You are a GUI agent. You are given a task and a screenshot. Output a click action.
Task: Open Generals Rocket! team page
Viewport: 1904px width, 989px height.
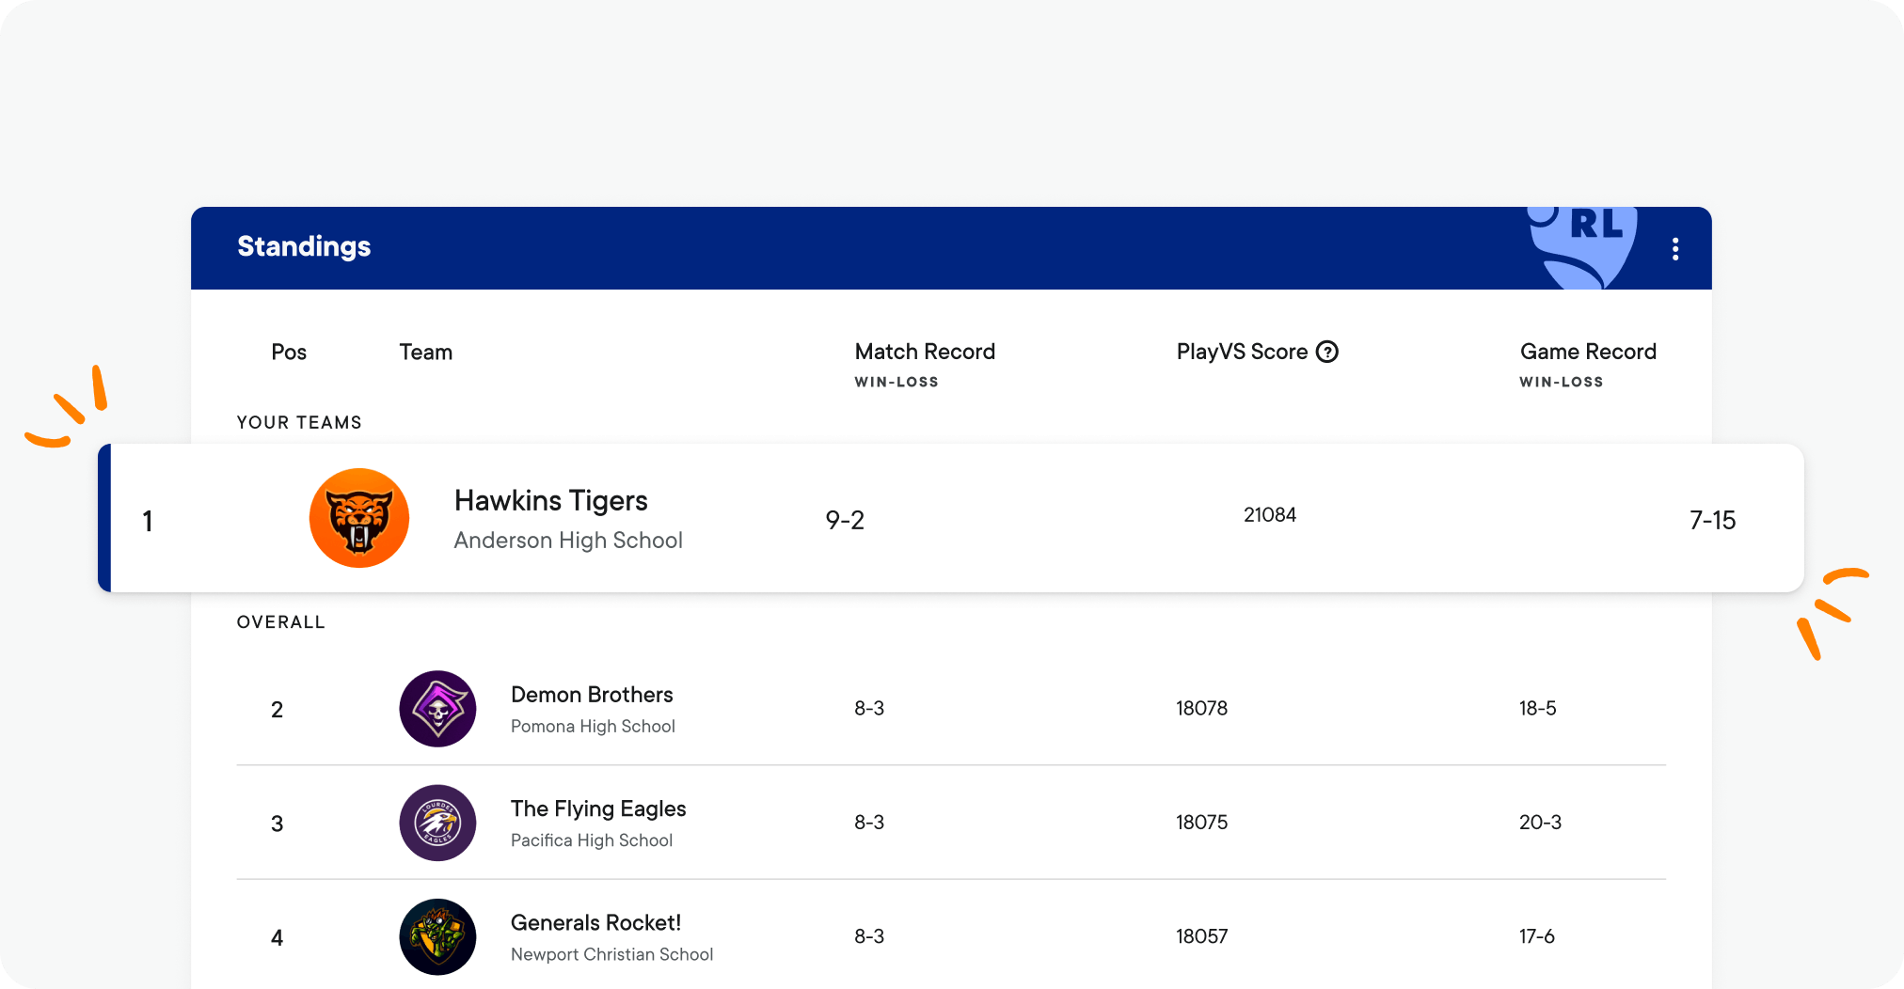[x=595, y=922]
